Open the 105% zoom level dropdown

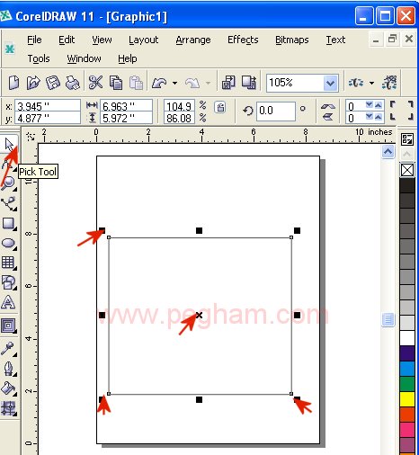coord(331,83)
